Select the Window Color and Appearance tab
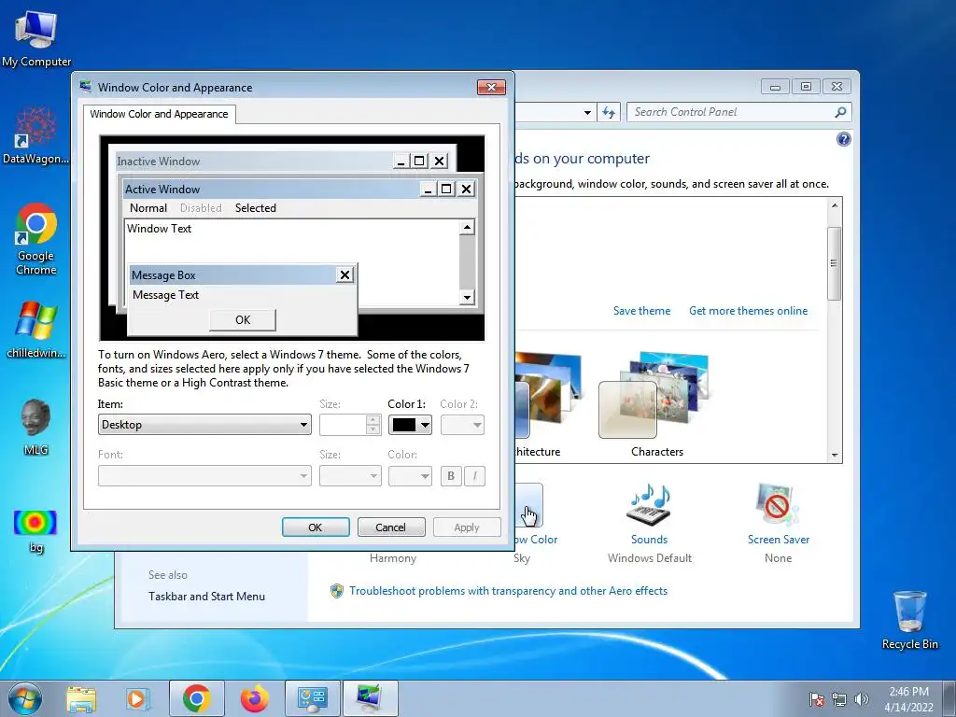This screenshot has height=717, width=956. tap(159, 114)
